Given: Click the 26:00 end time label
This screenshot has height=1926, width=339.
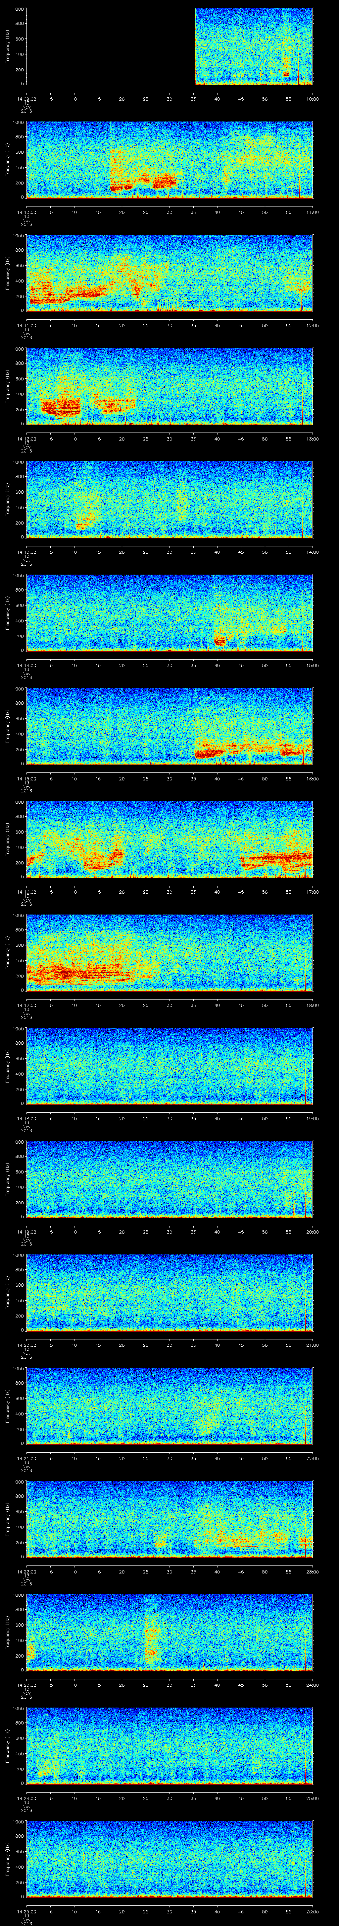Looking at the screenshot, I should pos(313,1911).
